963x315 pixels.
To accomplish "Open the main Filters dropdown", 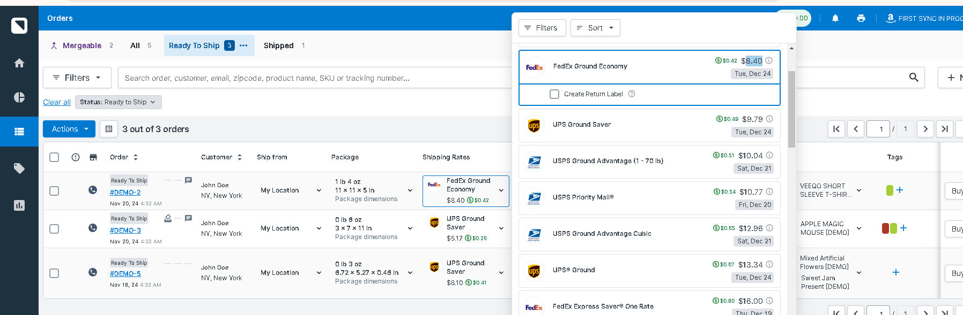I will [77, 78].
